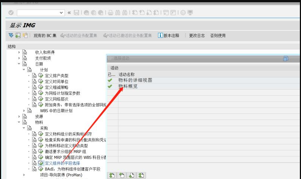Click the Cancel icon in toolbar
The width and height of the screenshot is (301, 179).
pyautogui.click(x=100, y=13)
